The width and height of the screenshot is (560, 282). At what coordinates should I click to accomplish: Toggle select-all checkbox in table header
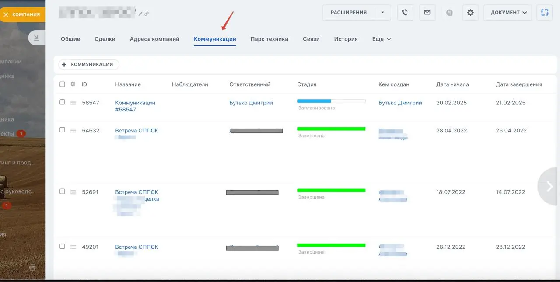[x=62, y=84]
